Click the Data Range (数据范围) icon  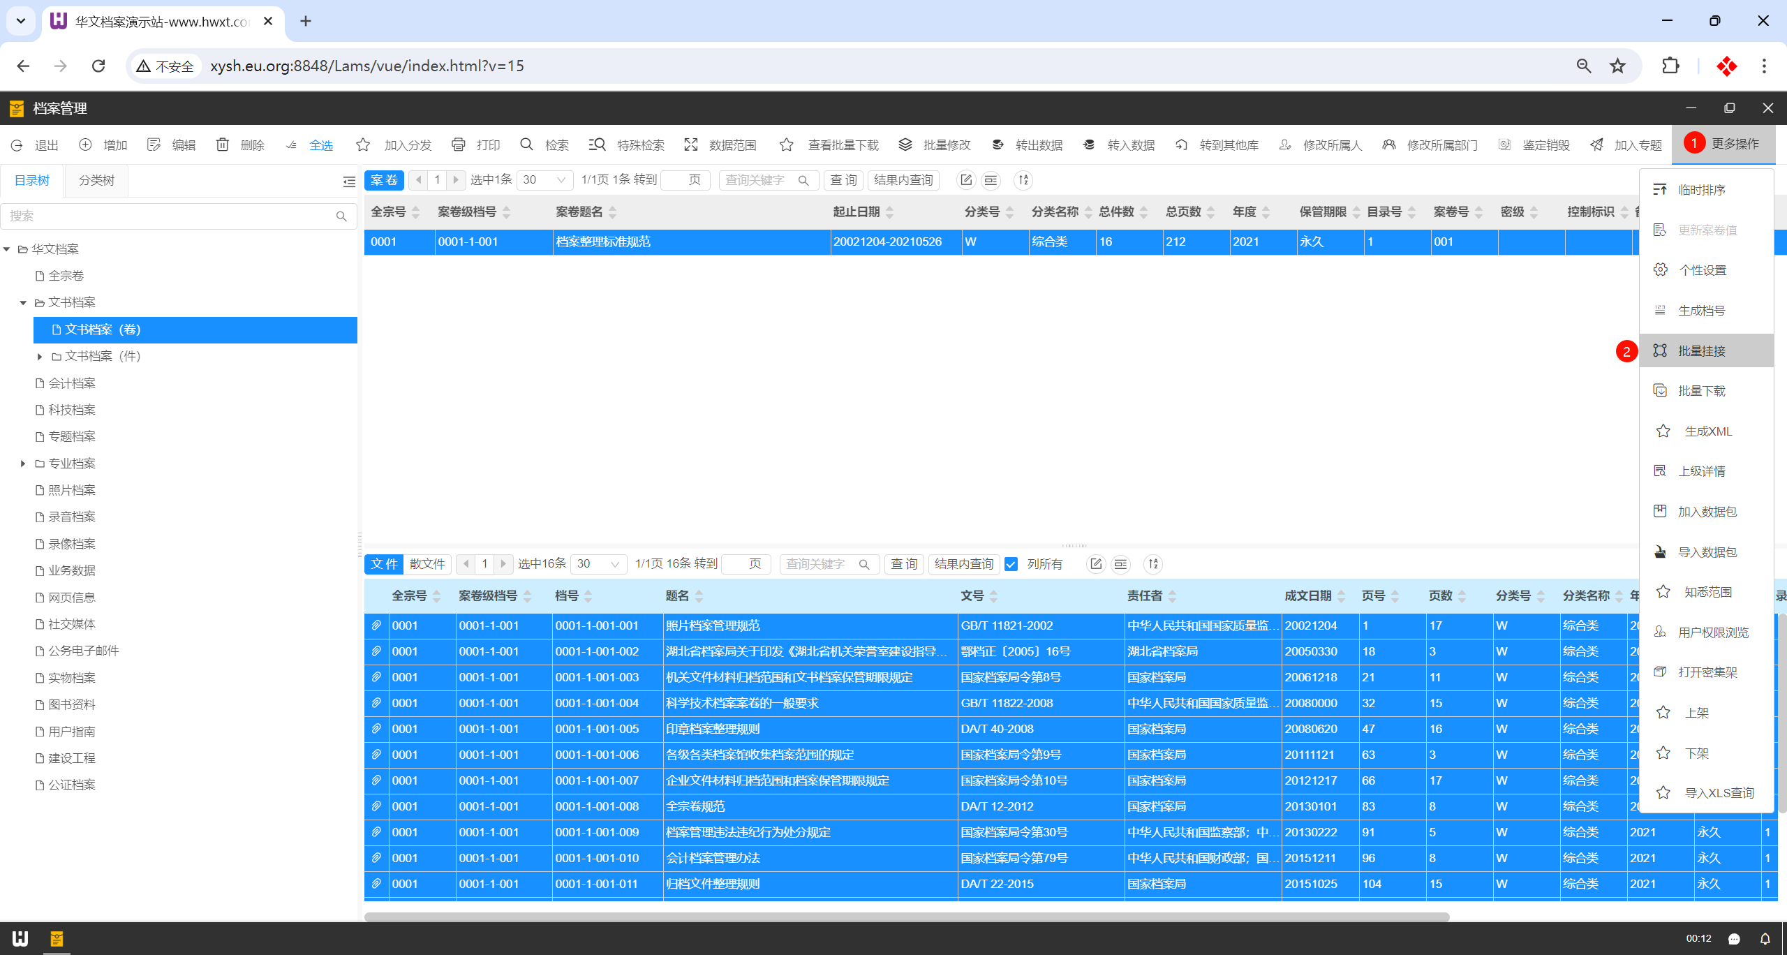tap(691, 145)
